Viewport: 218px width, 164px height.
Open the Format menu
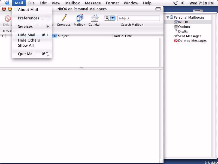tap(112, 3)
